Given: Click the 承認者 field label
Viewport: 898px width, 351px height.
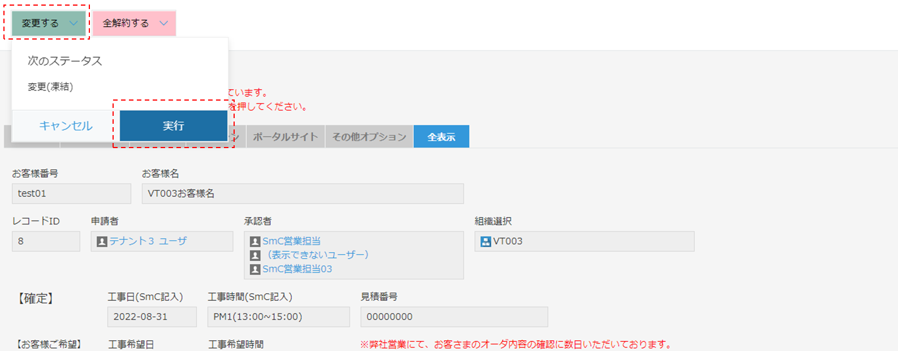Looking at the screenshot, I should click(258, 221).
